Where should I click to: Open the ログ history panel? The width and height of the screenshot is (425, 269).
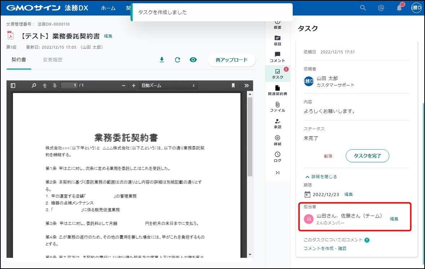[x=277, y=157]
